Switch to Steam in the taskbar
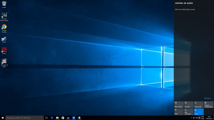 click(68, 118)
